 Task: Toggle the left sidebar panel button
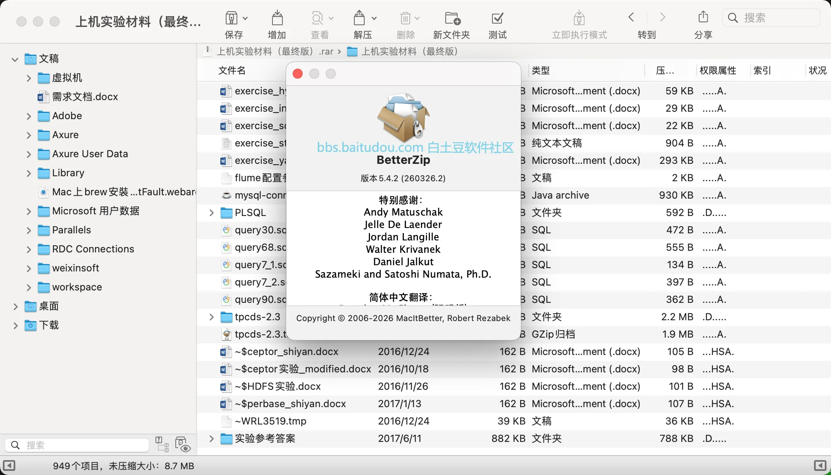tap(9, 466)
